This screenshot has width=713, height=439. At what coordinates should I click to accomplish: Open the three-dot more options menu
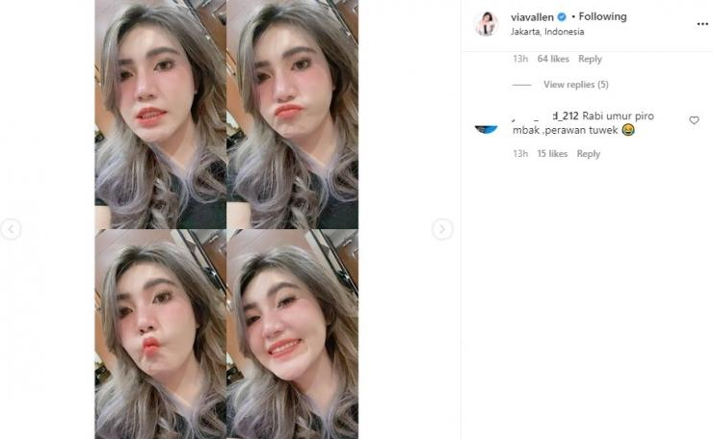click(x=702, y=24)
